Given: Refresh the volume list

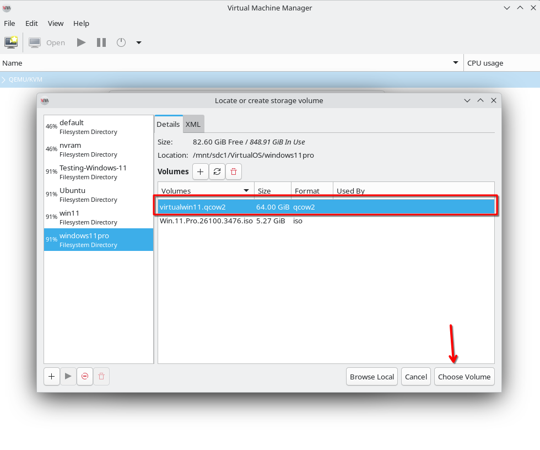Looking at the screenshot, I should point(217,172).
